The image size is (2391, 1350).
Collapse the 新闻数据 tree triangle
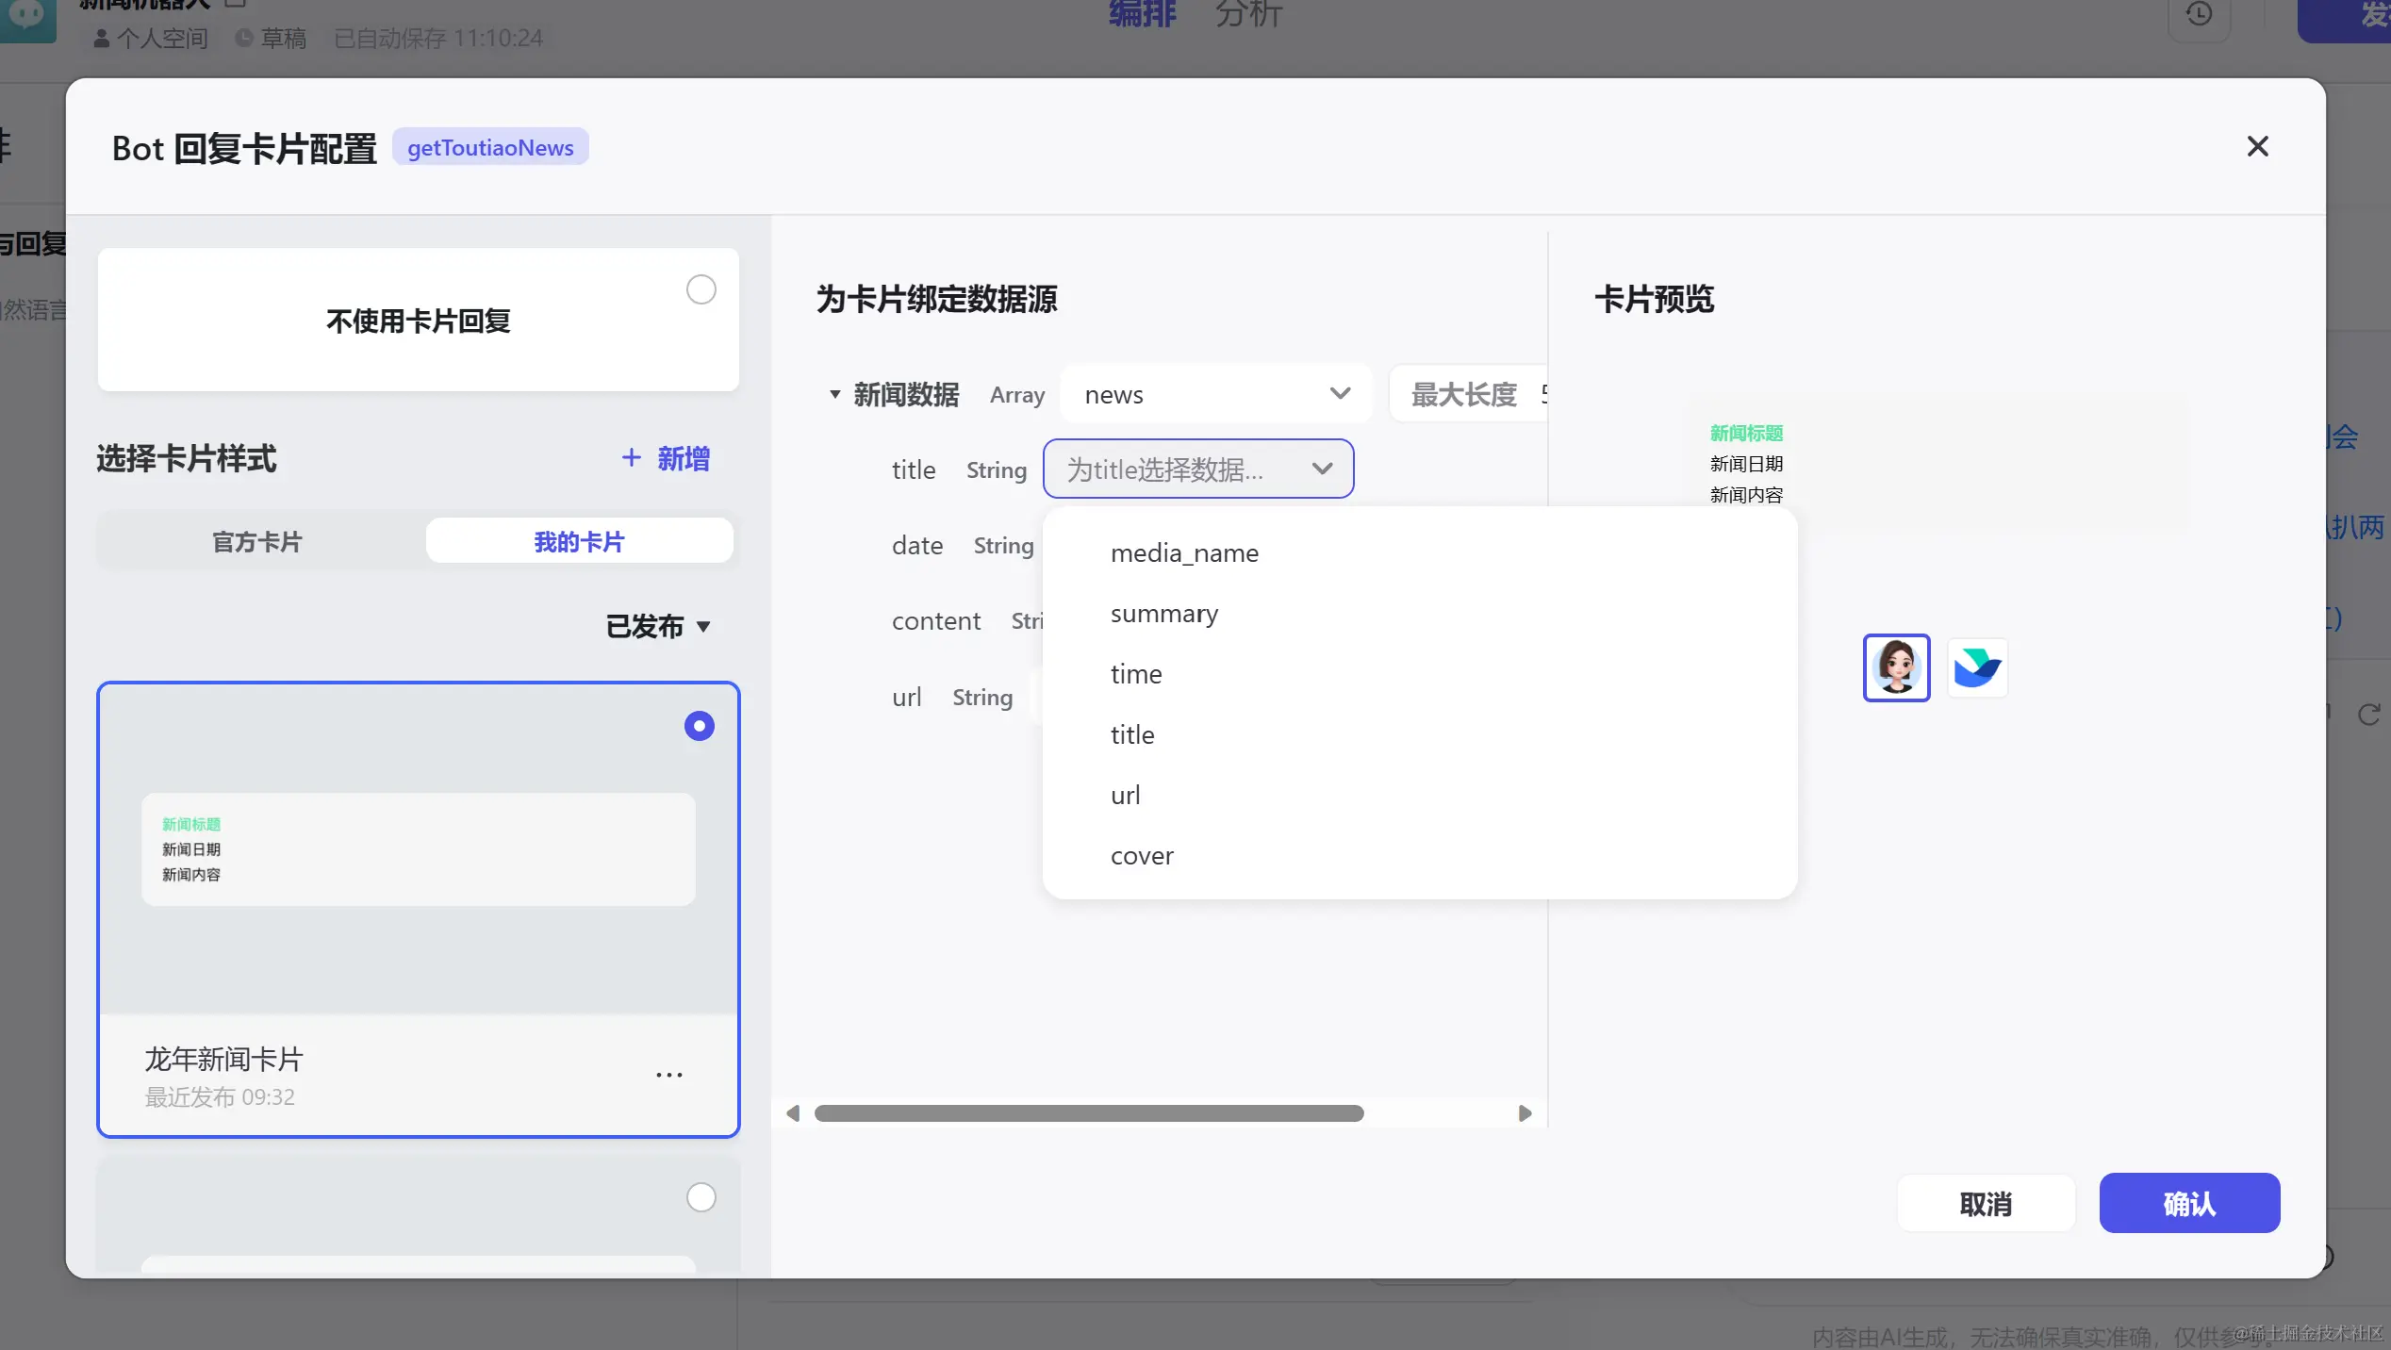pyautogui.click(x=834, y=394)
